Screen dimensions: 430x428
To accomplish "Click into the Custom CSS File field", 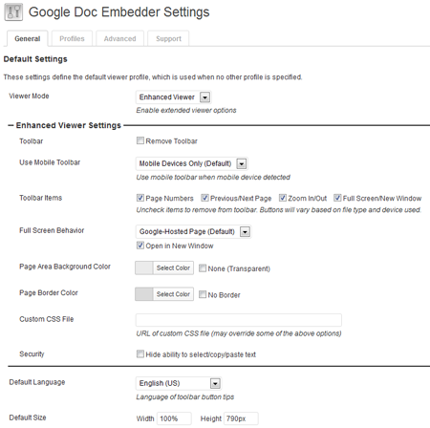I will 239,320.
